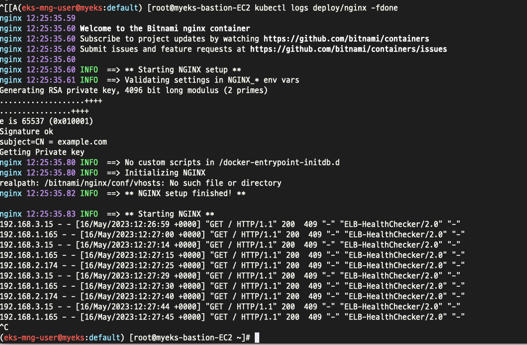This screenshot has width=527, height=345.
Task: Click 'e is 65537 (0x010001)' text
Action: click(47, 121)
